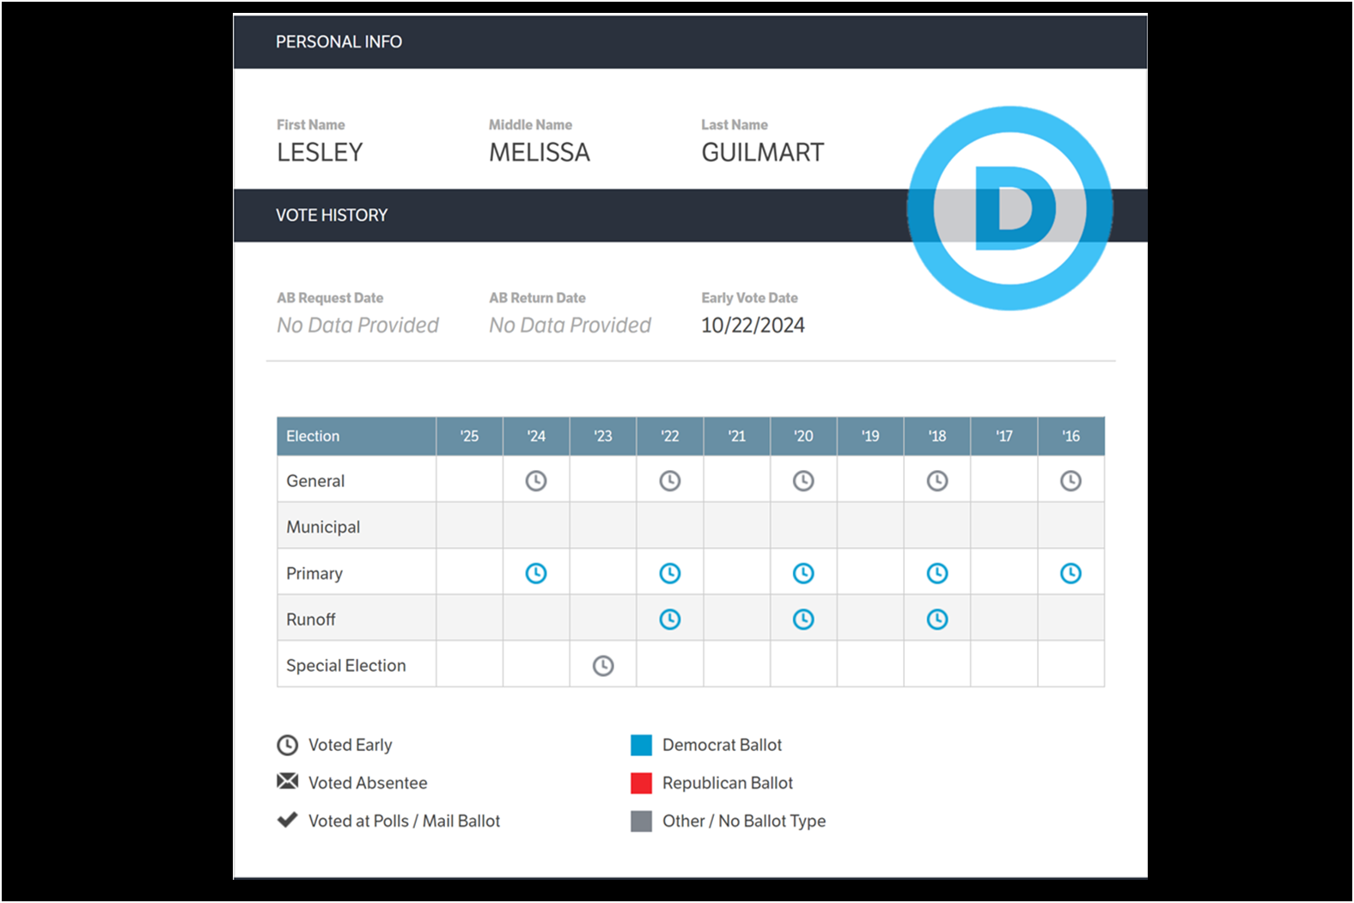Click the 2018 Primary Democrat clock icon

pyautogui.click(x=937, y=573)
